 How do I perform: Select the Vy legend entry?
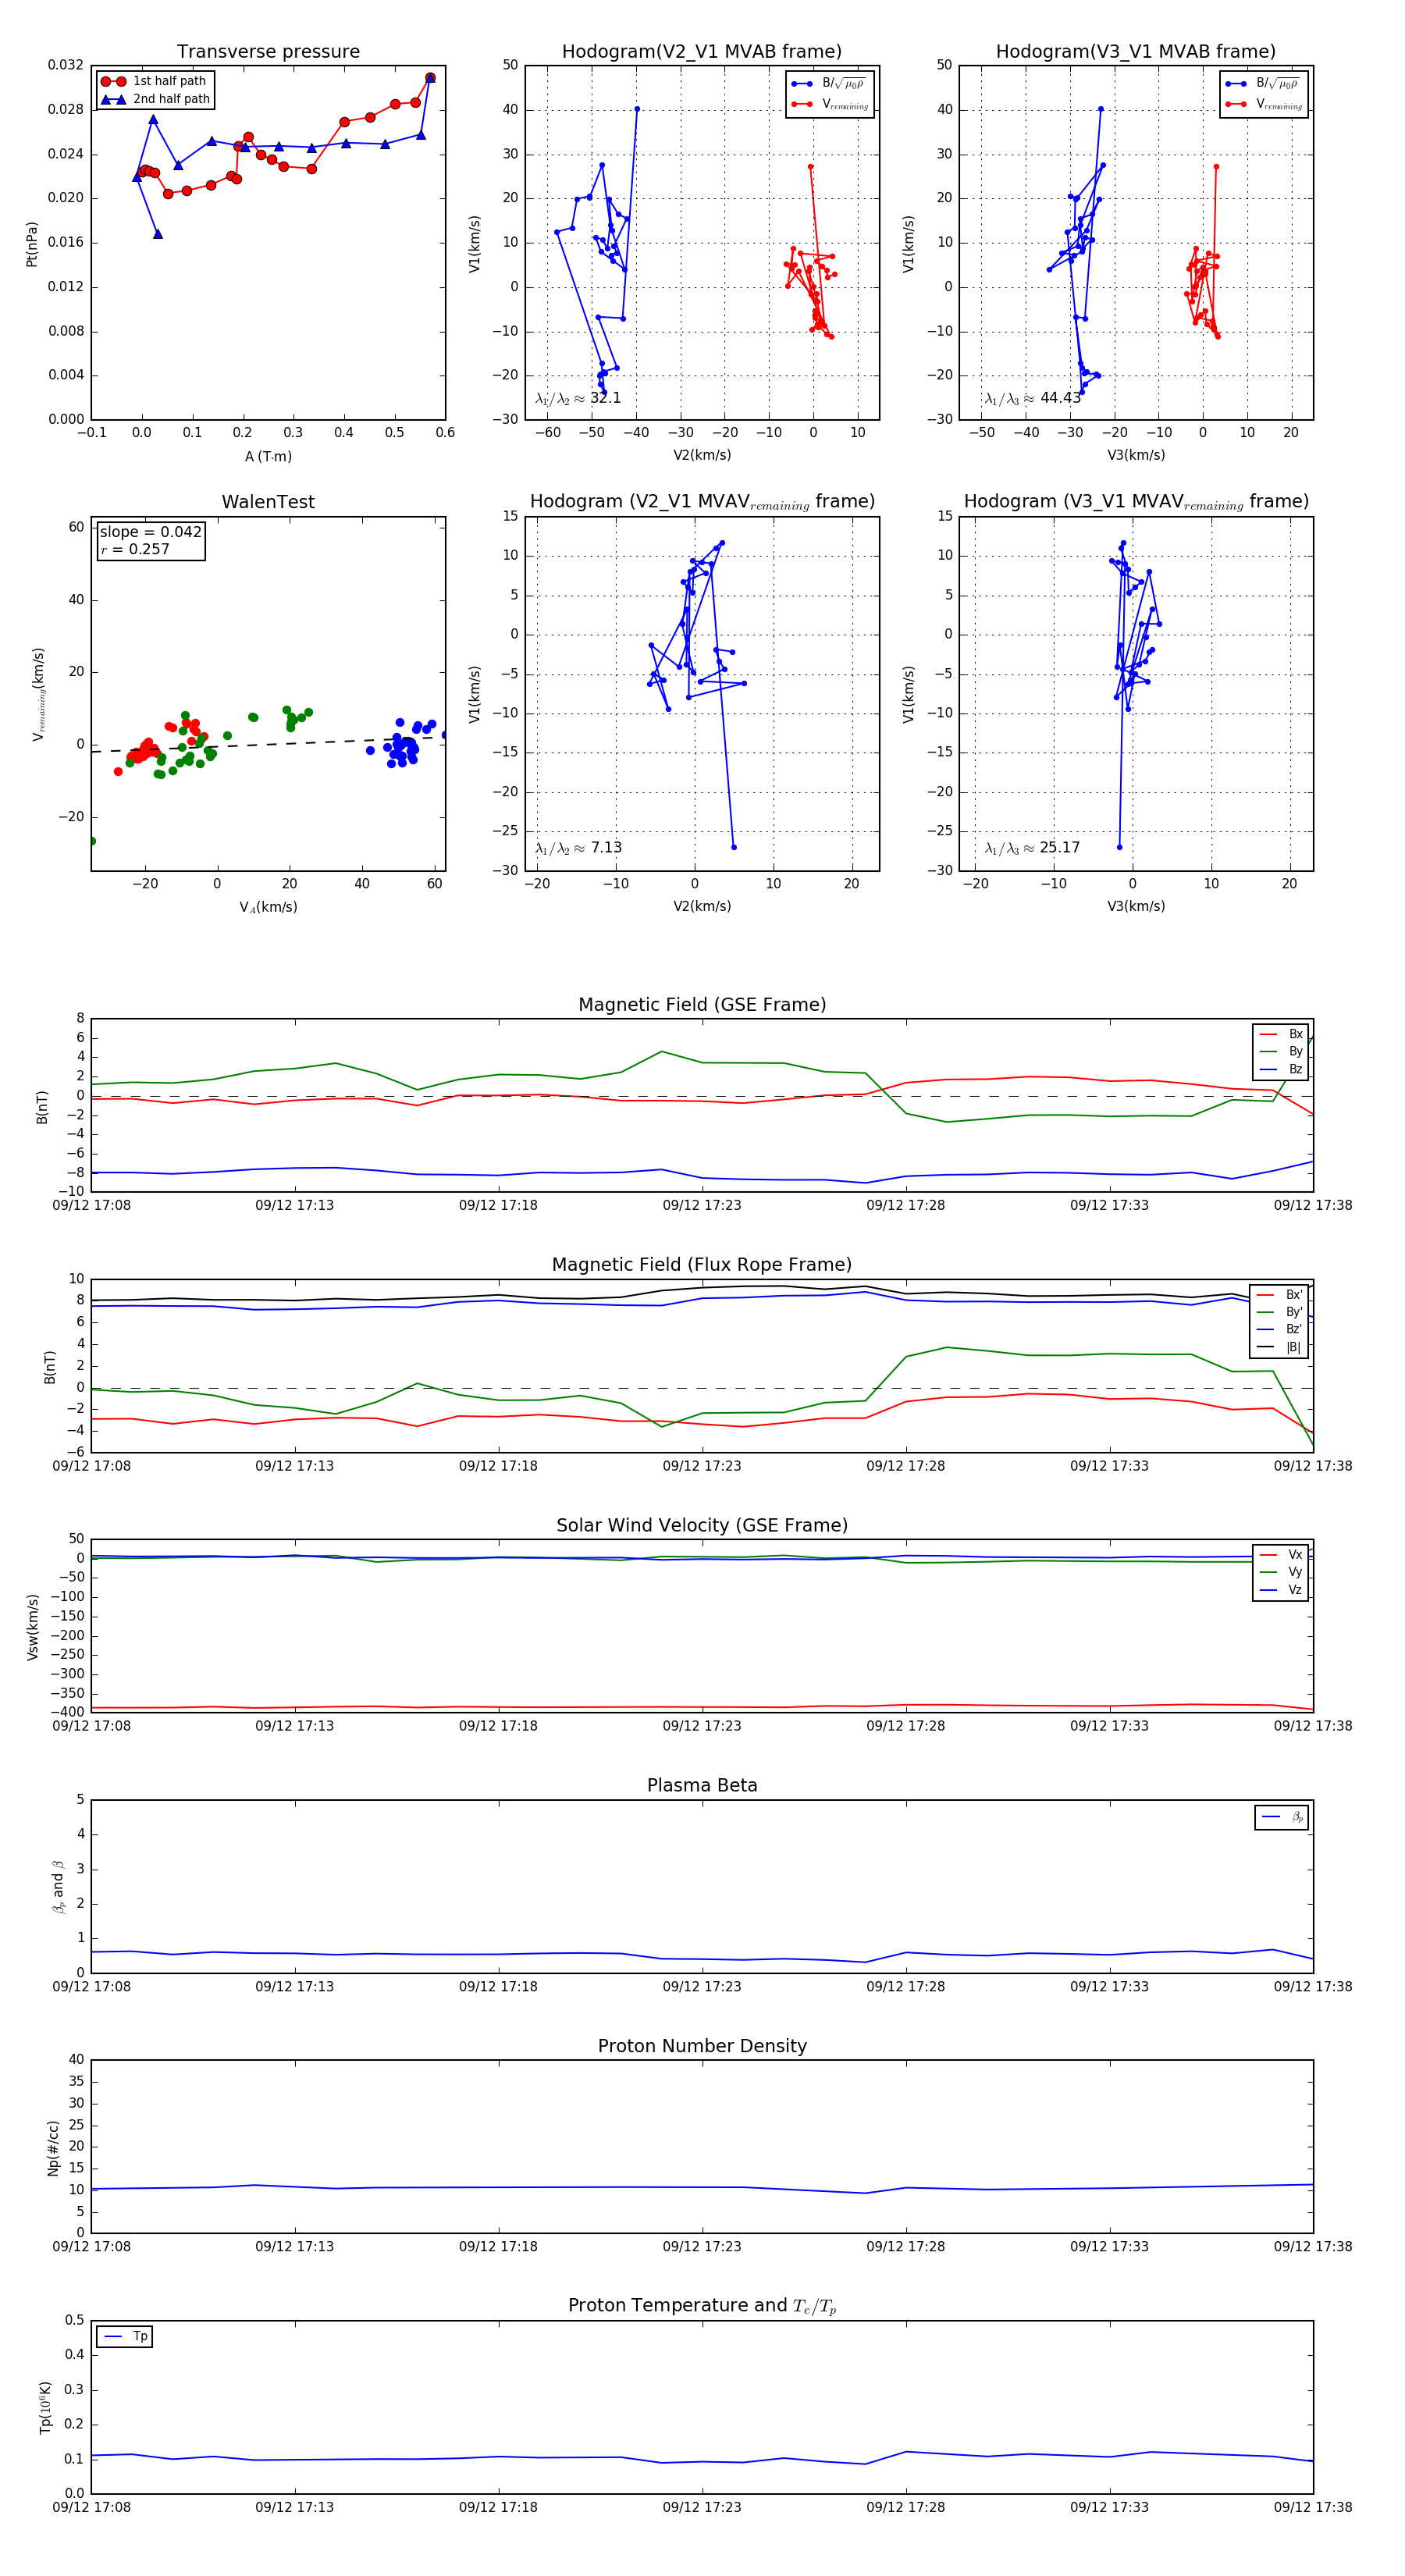[1281, 1572]
